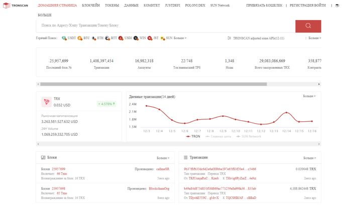Click the red TRX logo icon
Viewport: 345px width, 208px height.
tap(48, 102)
